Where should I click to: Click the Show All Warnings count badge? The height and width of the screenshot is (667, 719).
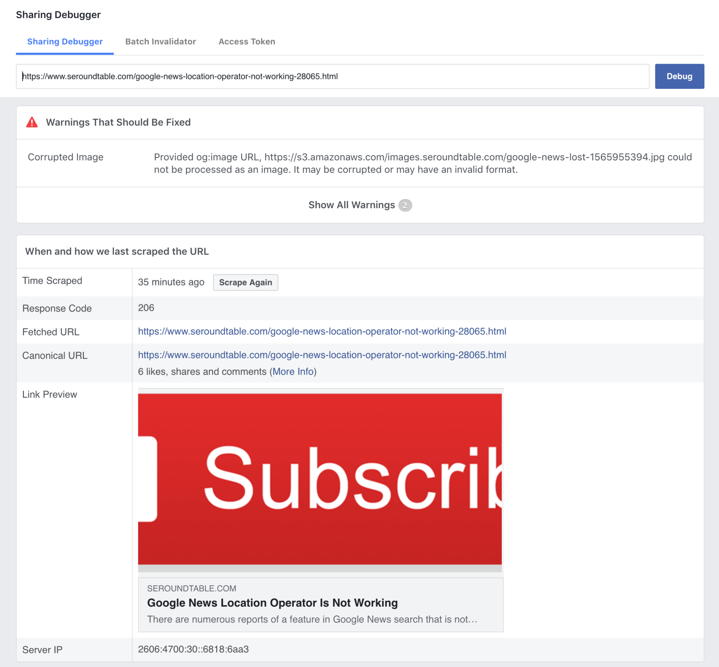(405, 205)
